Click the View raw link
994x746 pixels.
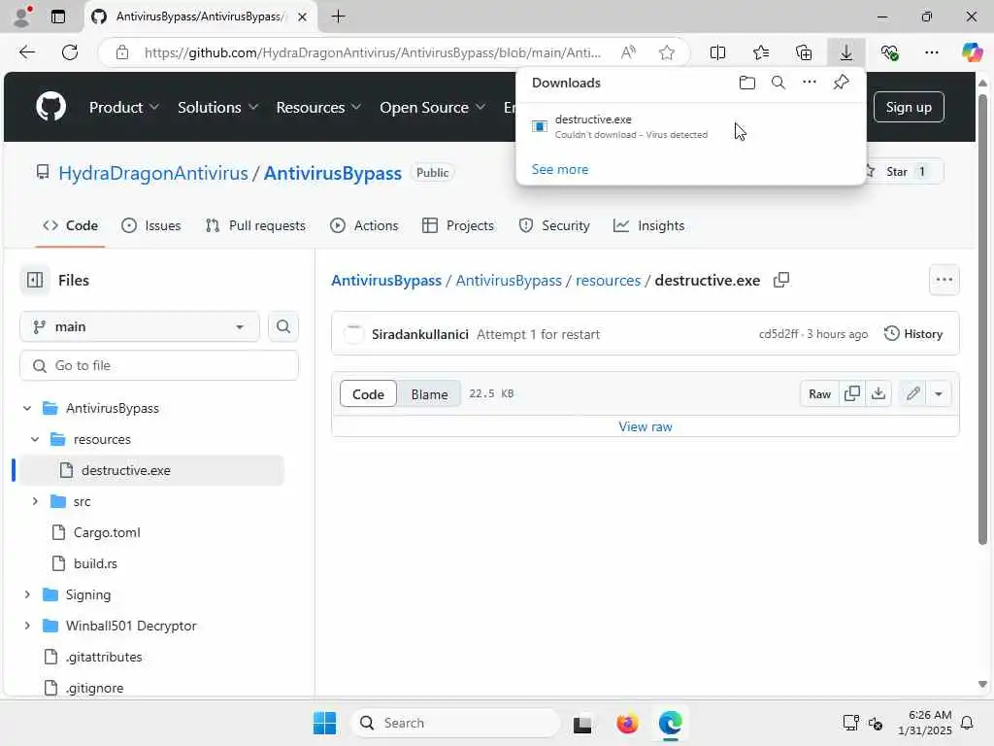click(646, 426)
